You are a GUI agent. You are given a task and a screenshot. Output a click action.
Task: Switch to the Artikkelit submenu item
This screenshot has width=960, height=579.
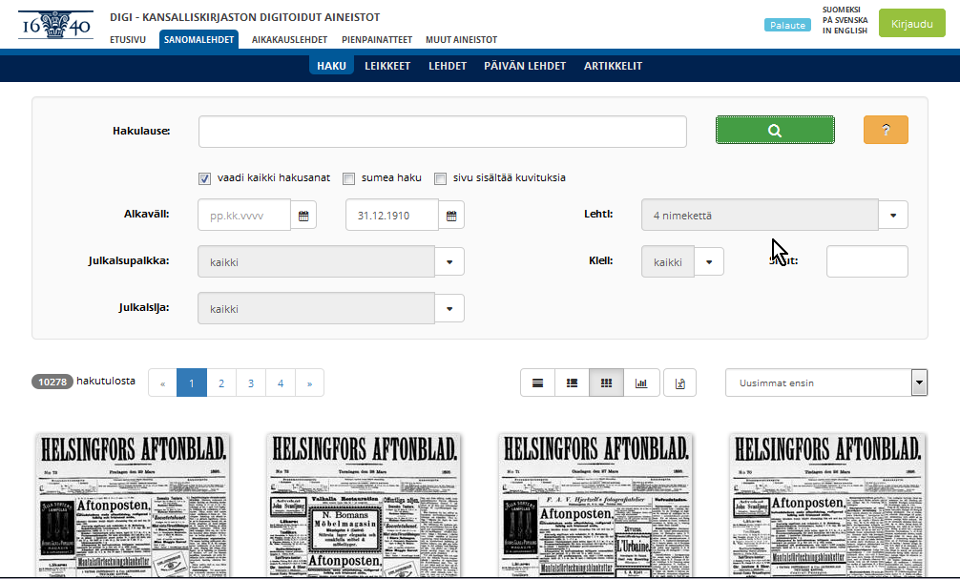(613, 66)
